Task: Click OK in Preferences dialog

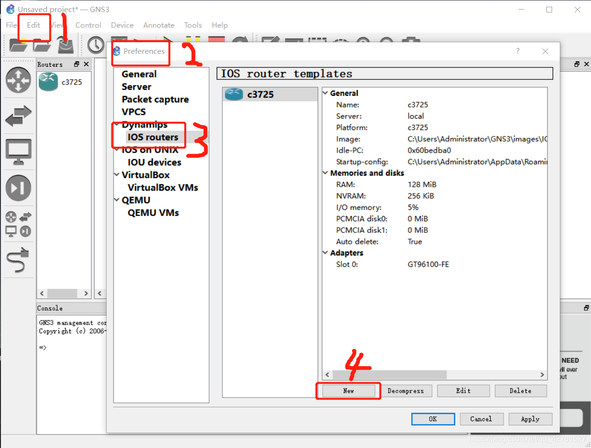Action: 433,419
